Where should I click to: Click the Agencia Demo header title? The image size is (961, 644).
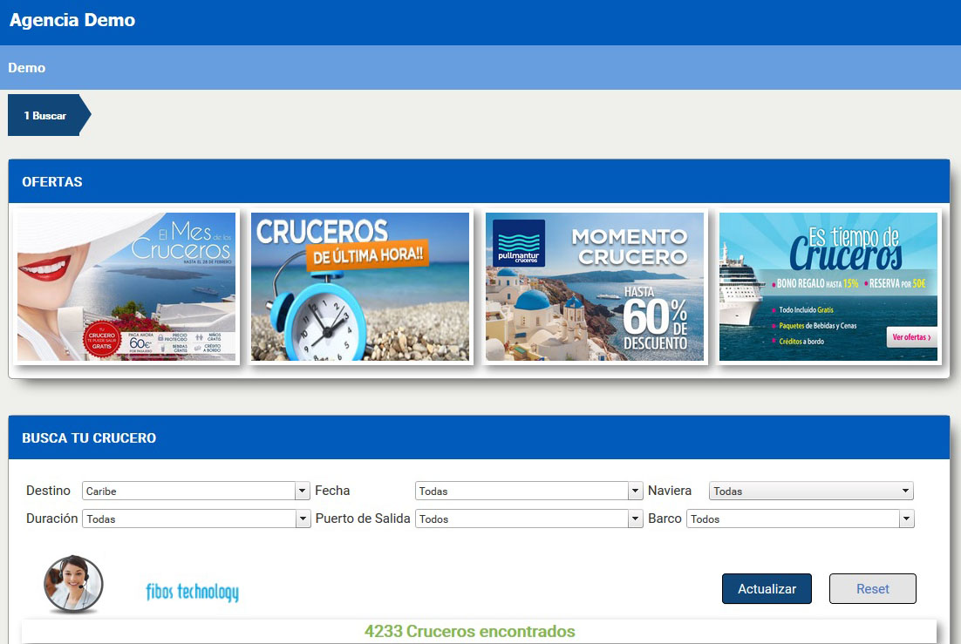tap(72, 20)
